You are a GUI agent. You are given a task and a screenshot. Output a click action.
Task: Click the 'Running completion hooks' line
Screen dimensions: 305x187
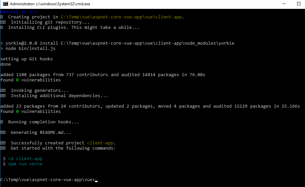point(43,122)
